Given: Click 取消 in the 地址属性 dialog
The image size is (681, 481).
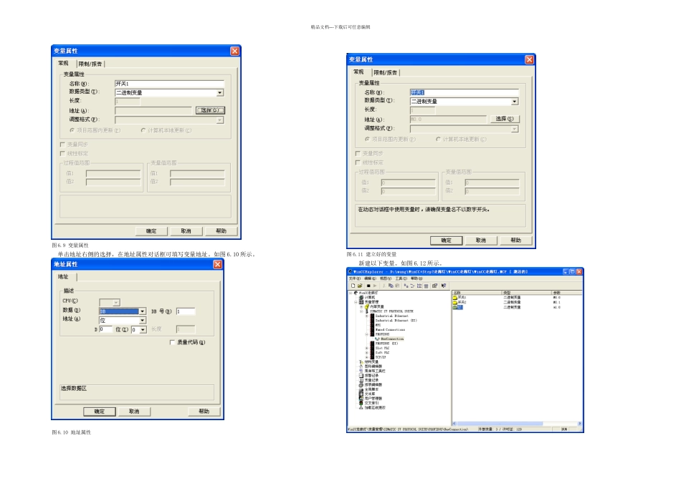Looking at the screenshot, I should click(134, 411).
